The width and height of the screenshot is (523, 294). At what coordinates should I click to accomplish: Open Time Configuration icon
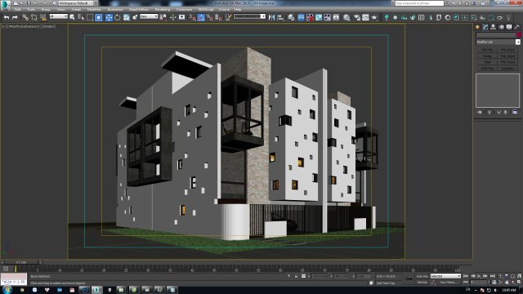click(x=494, y=283)
